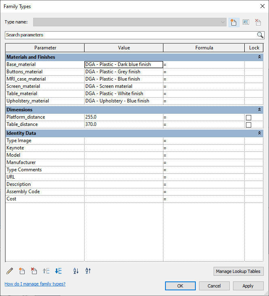The width and height of the screenshot is (269, 296).
Task: Click the Manufacturer value cell
Action: [124, 162]
